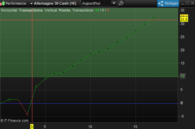Expand the Allemagne 30 Cash instrument dropdown arrow
Image resolution: width=195 pixels, height=129 pixels.
(x=31, y=4)
